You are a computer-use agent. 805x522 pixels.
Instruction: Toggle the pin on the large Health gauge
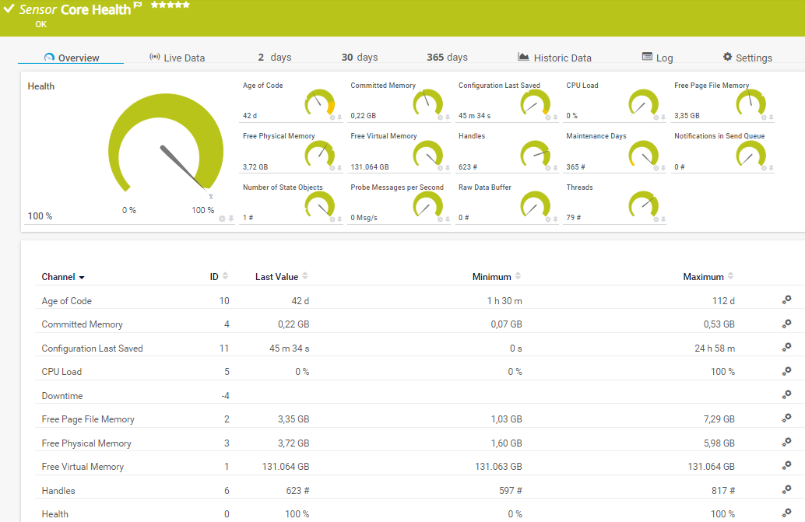(x=230, y=219)
